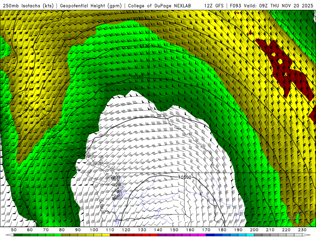Click the '250mb Isotachs (kts)' title text

tap(28, 6)
